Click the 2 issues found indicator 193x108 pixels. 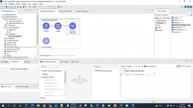(x=150, y=66)
